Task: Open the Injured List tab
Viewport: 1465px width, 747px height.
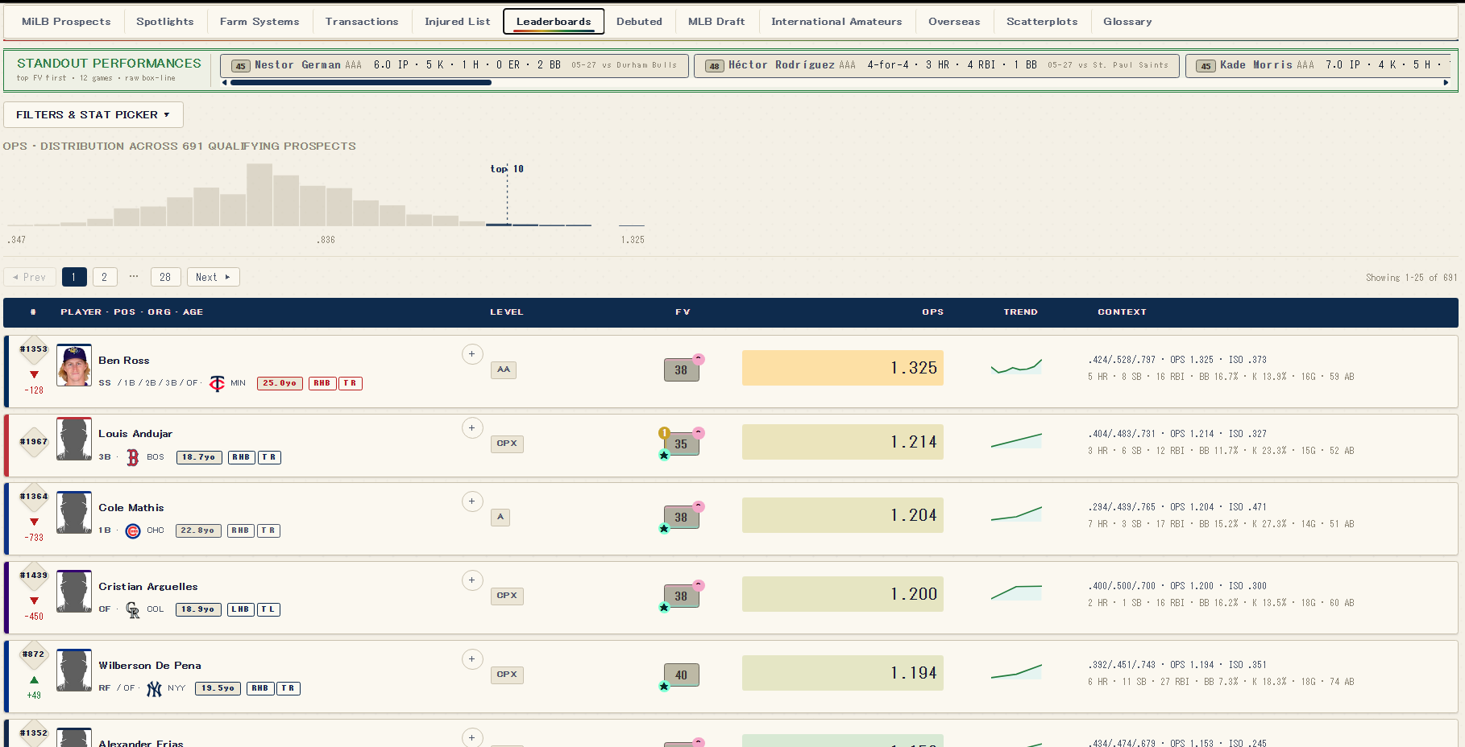Action: coord(457,22)
